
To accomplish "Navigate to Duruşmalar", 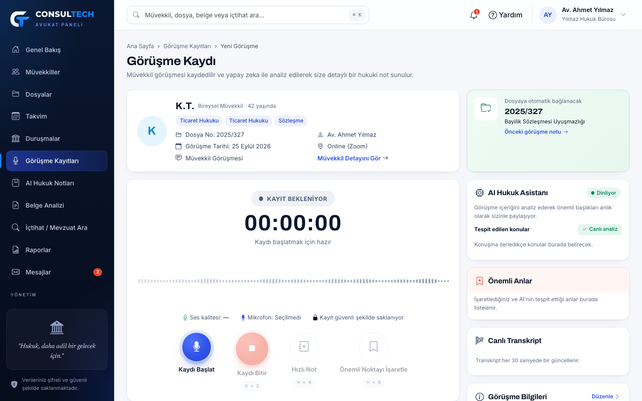I will click(57, 139).
